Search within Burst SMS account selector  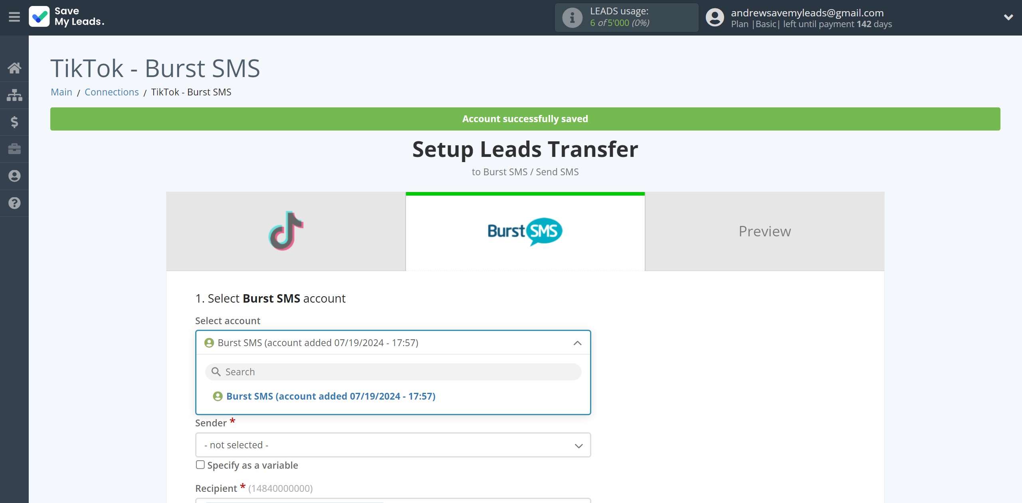click(393, 371)
